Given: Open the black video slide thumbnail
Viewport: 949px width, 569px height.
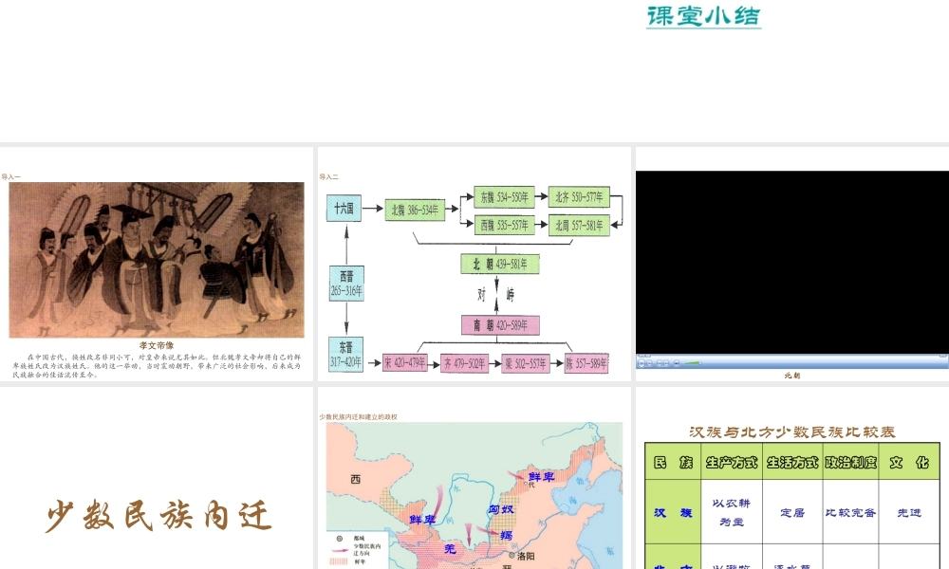Looking at the screenshot, I should tap(792, 262).
